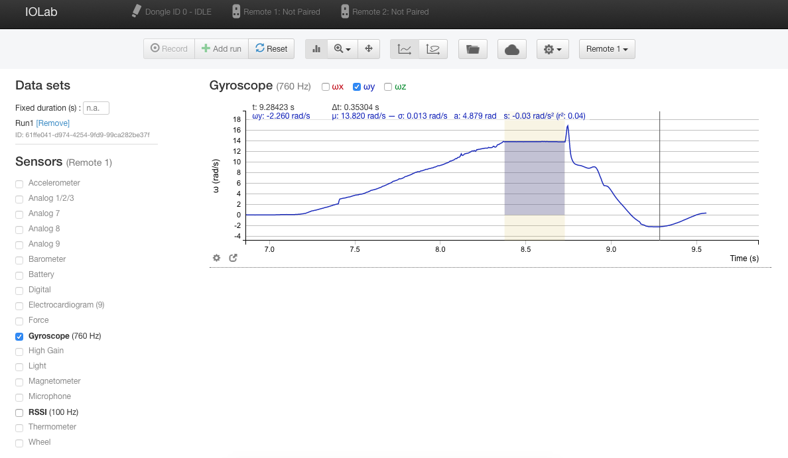Click the IOLab brand title
788x458 pixels.
(x=41, y=12)
